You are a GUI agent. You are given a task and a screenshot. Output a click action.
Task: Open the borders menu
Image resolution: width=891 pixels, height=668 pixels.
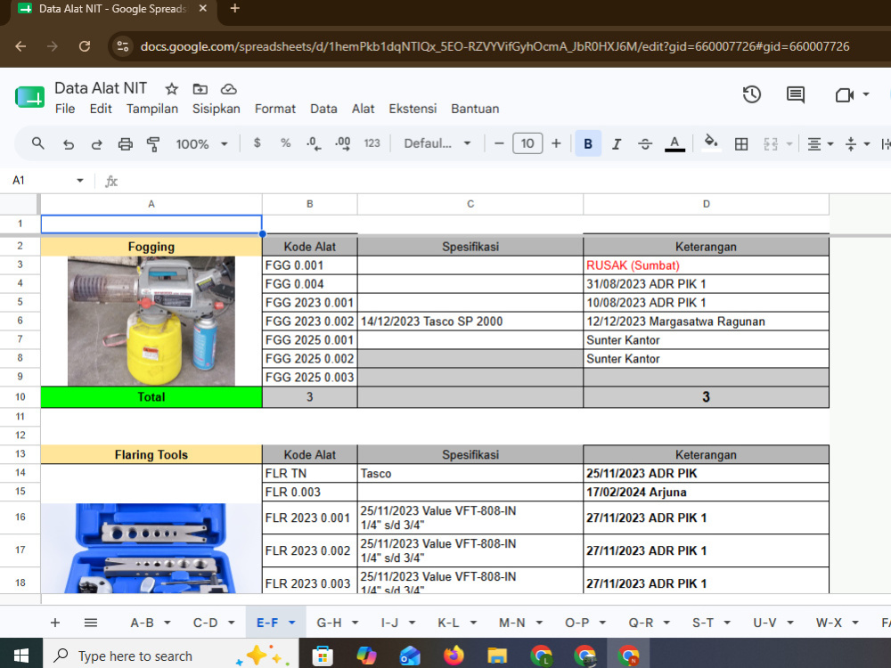pyautogui.click(x=741, y=144)
